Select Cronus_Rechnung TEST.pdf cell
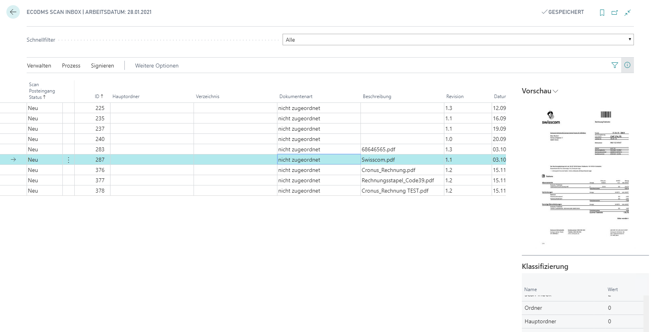The height and width of the screenshot is (332, 651). click(x=402, y=191)
